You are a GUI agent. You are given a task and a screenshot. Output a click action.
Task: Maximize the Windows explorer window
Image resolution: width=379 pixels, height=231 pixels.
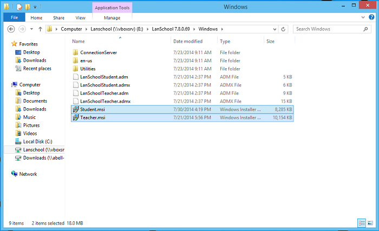[354, 5]
